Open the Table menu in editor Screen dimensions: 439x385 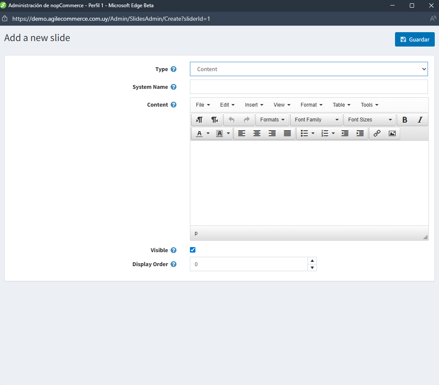tap(341, 105)
